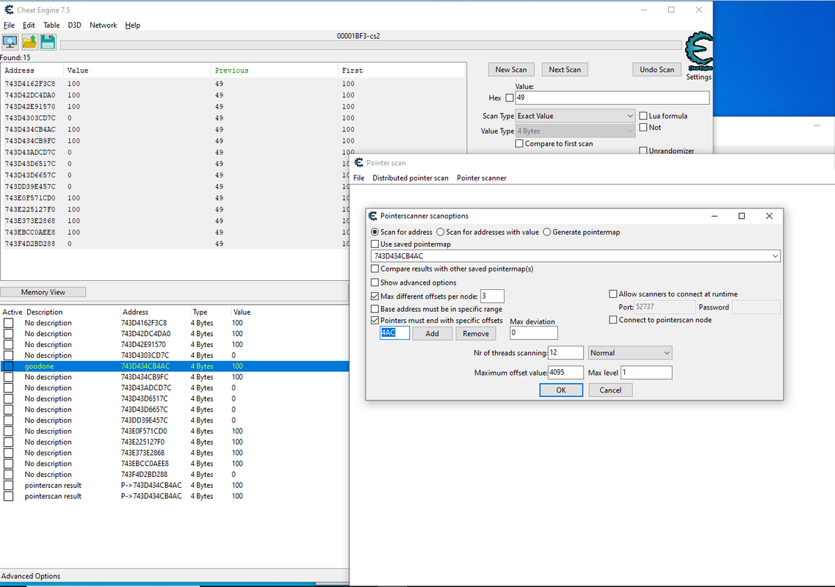The width and height of the screenshot is (835, 587).
Task: Click the 4AC offset input field
Action: click(394, 332)
